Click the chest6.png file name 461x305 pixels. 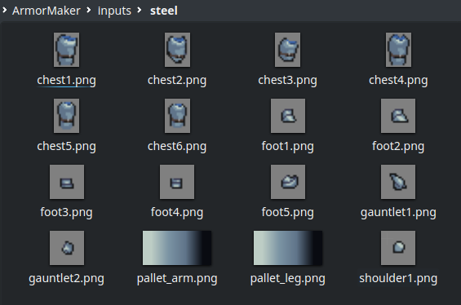pos(177,146)
